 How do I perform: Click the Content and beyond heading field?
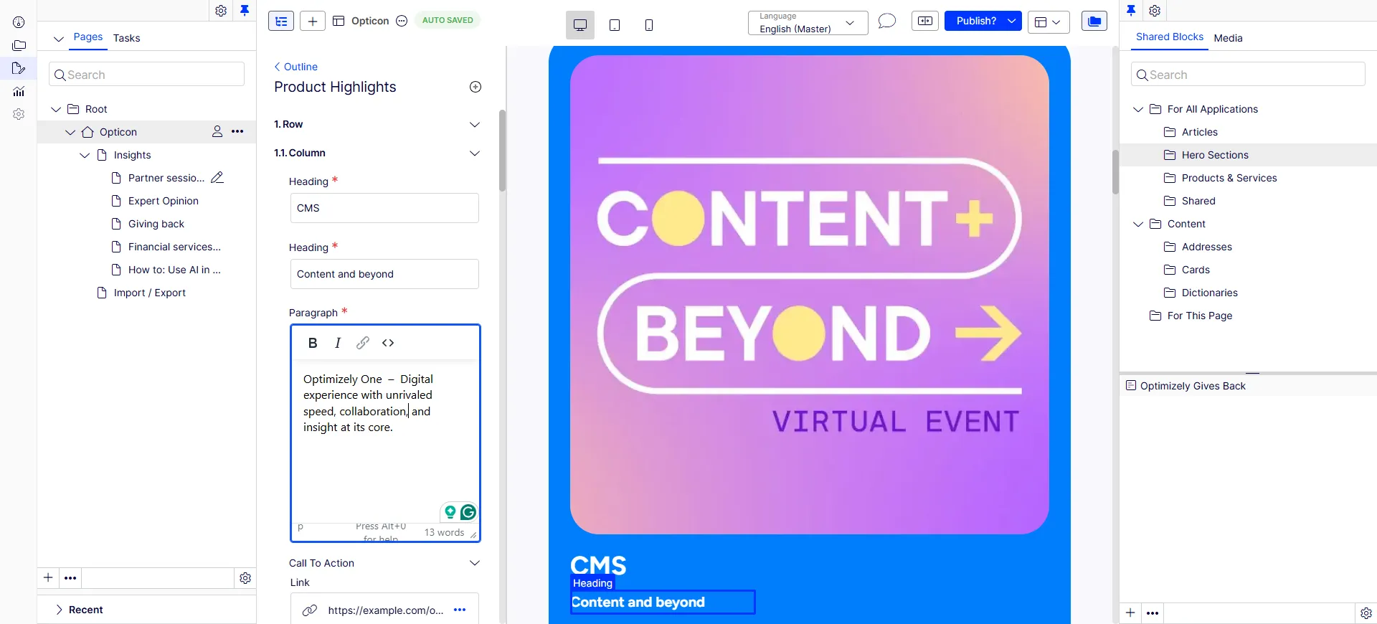pyautogui.click(x=384, y=274)
